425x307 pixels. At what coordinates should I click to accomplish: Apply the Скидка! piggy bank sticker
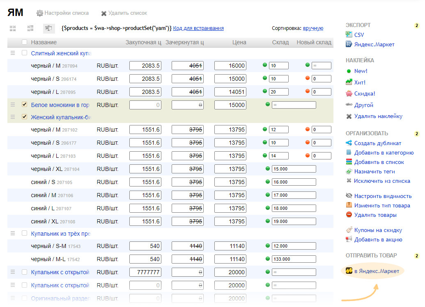(364, 93)
